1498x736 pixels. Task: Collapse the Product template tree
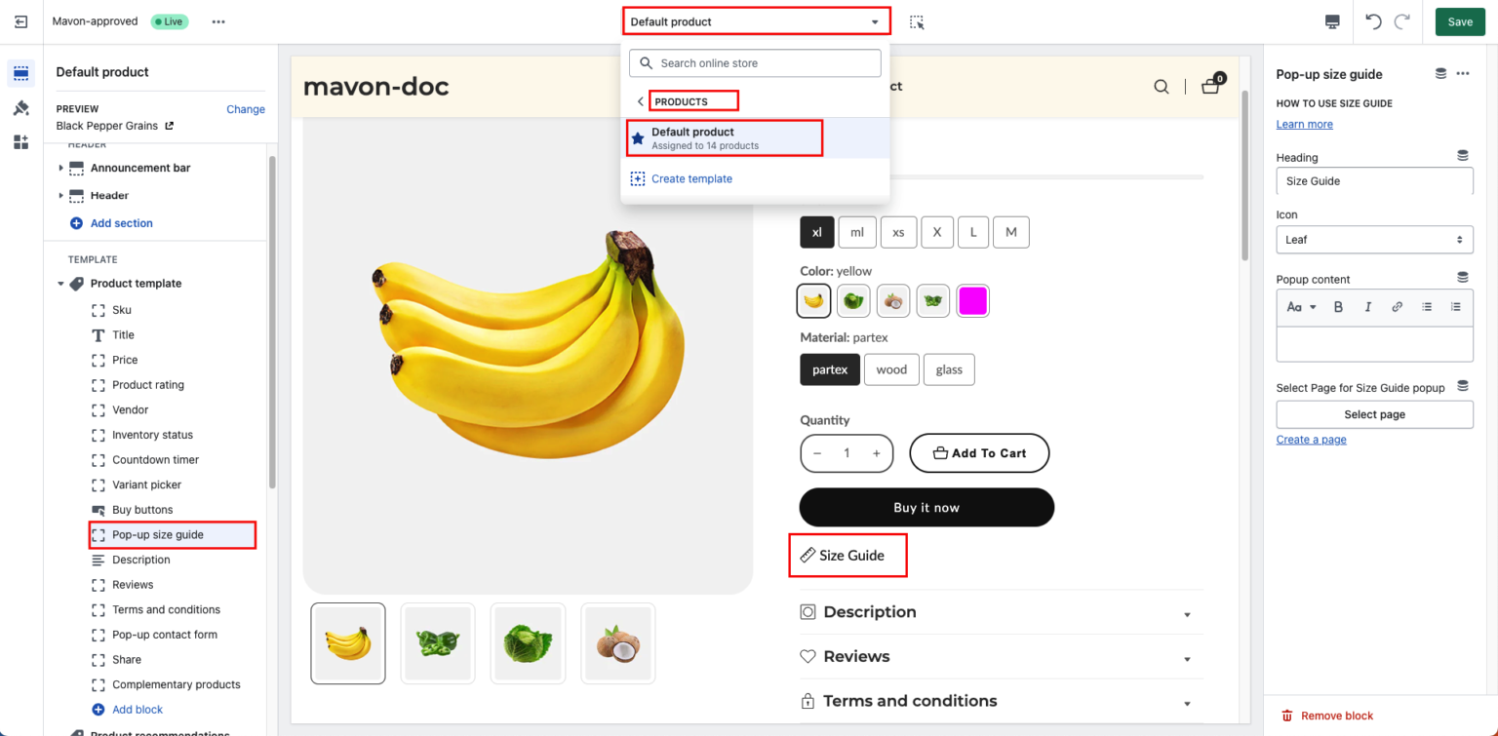[x=59, y=283]
